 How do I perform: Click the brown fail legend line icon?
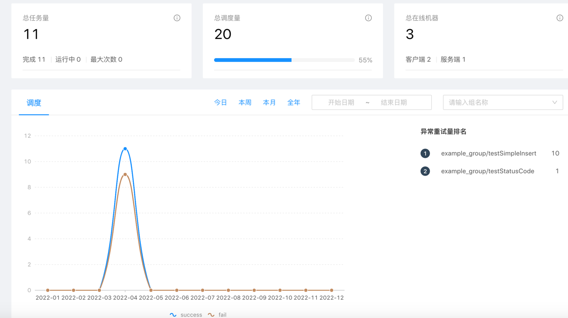coord(211,315)
